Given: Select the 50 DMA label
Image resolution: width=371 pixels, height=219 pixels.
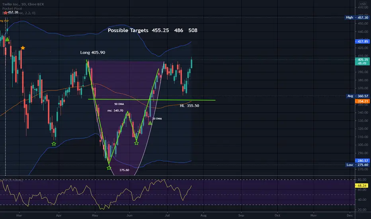Looking at the screenshot, I should tap(119, 104).
